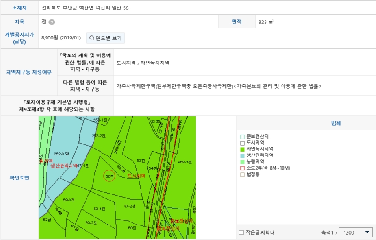Click the 도시지역 legend swatch
The height and width of the screenshot is (240, 376).
(x=243, y=143)
